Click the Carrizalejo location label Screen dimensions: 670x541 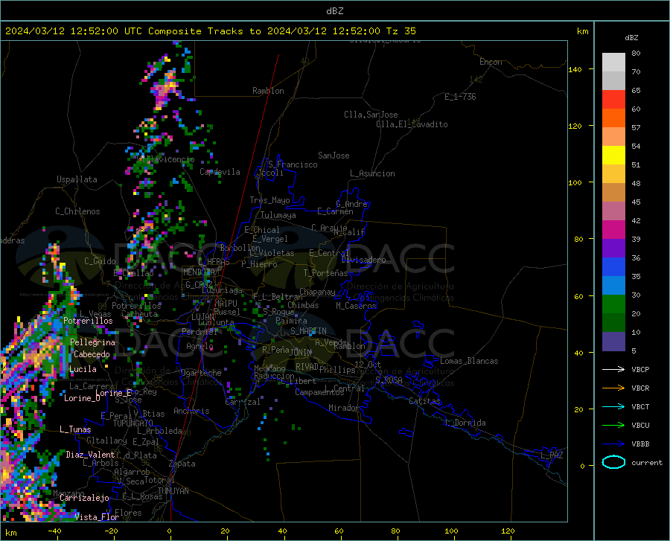[84, 498]
